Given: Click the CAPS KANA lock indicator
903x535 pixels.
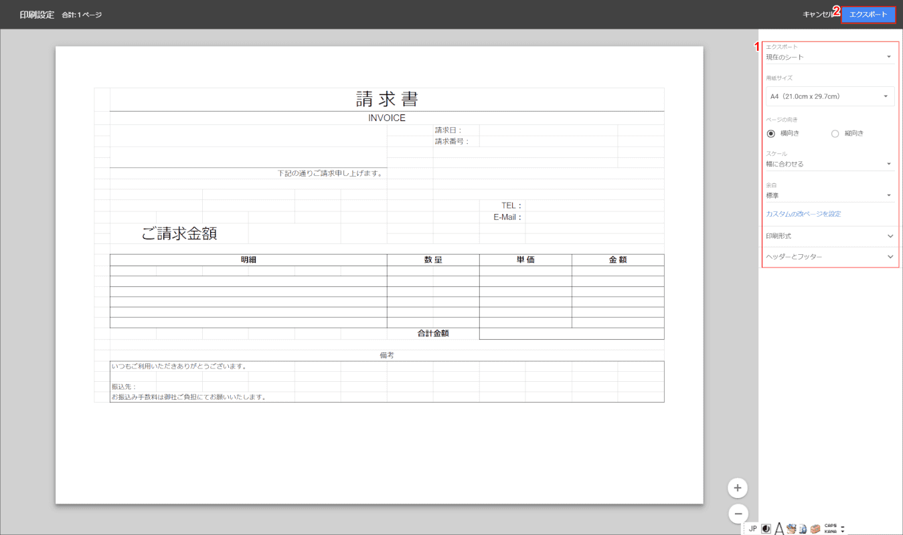Looking at the screenshot, I should (831, 528).
